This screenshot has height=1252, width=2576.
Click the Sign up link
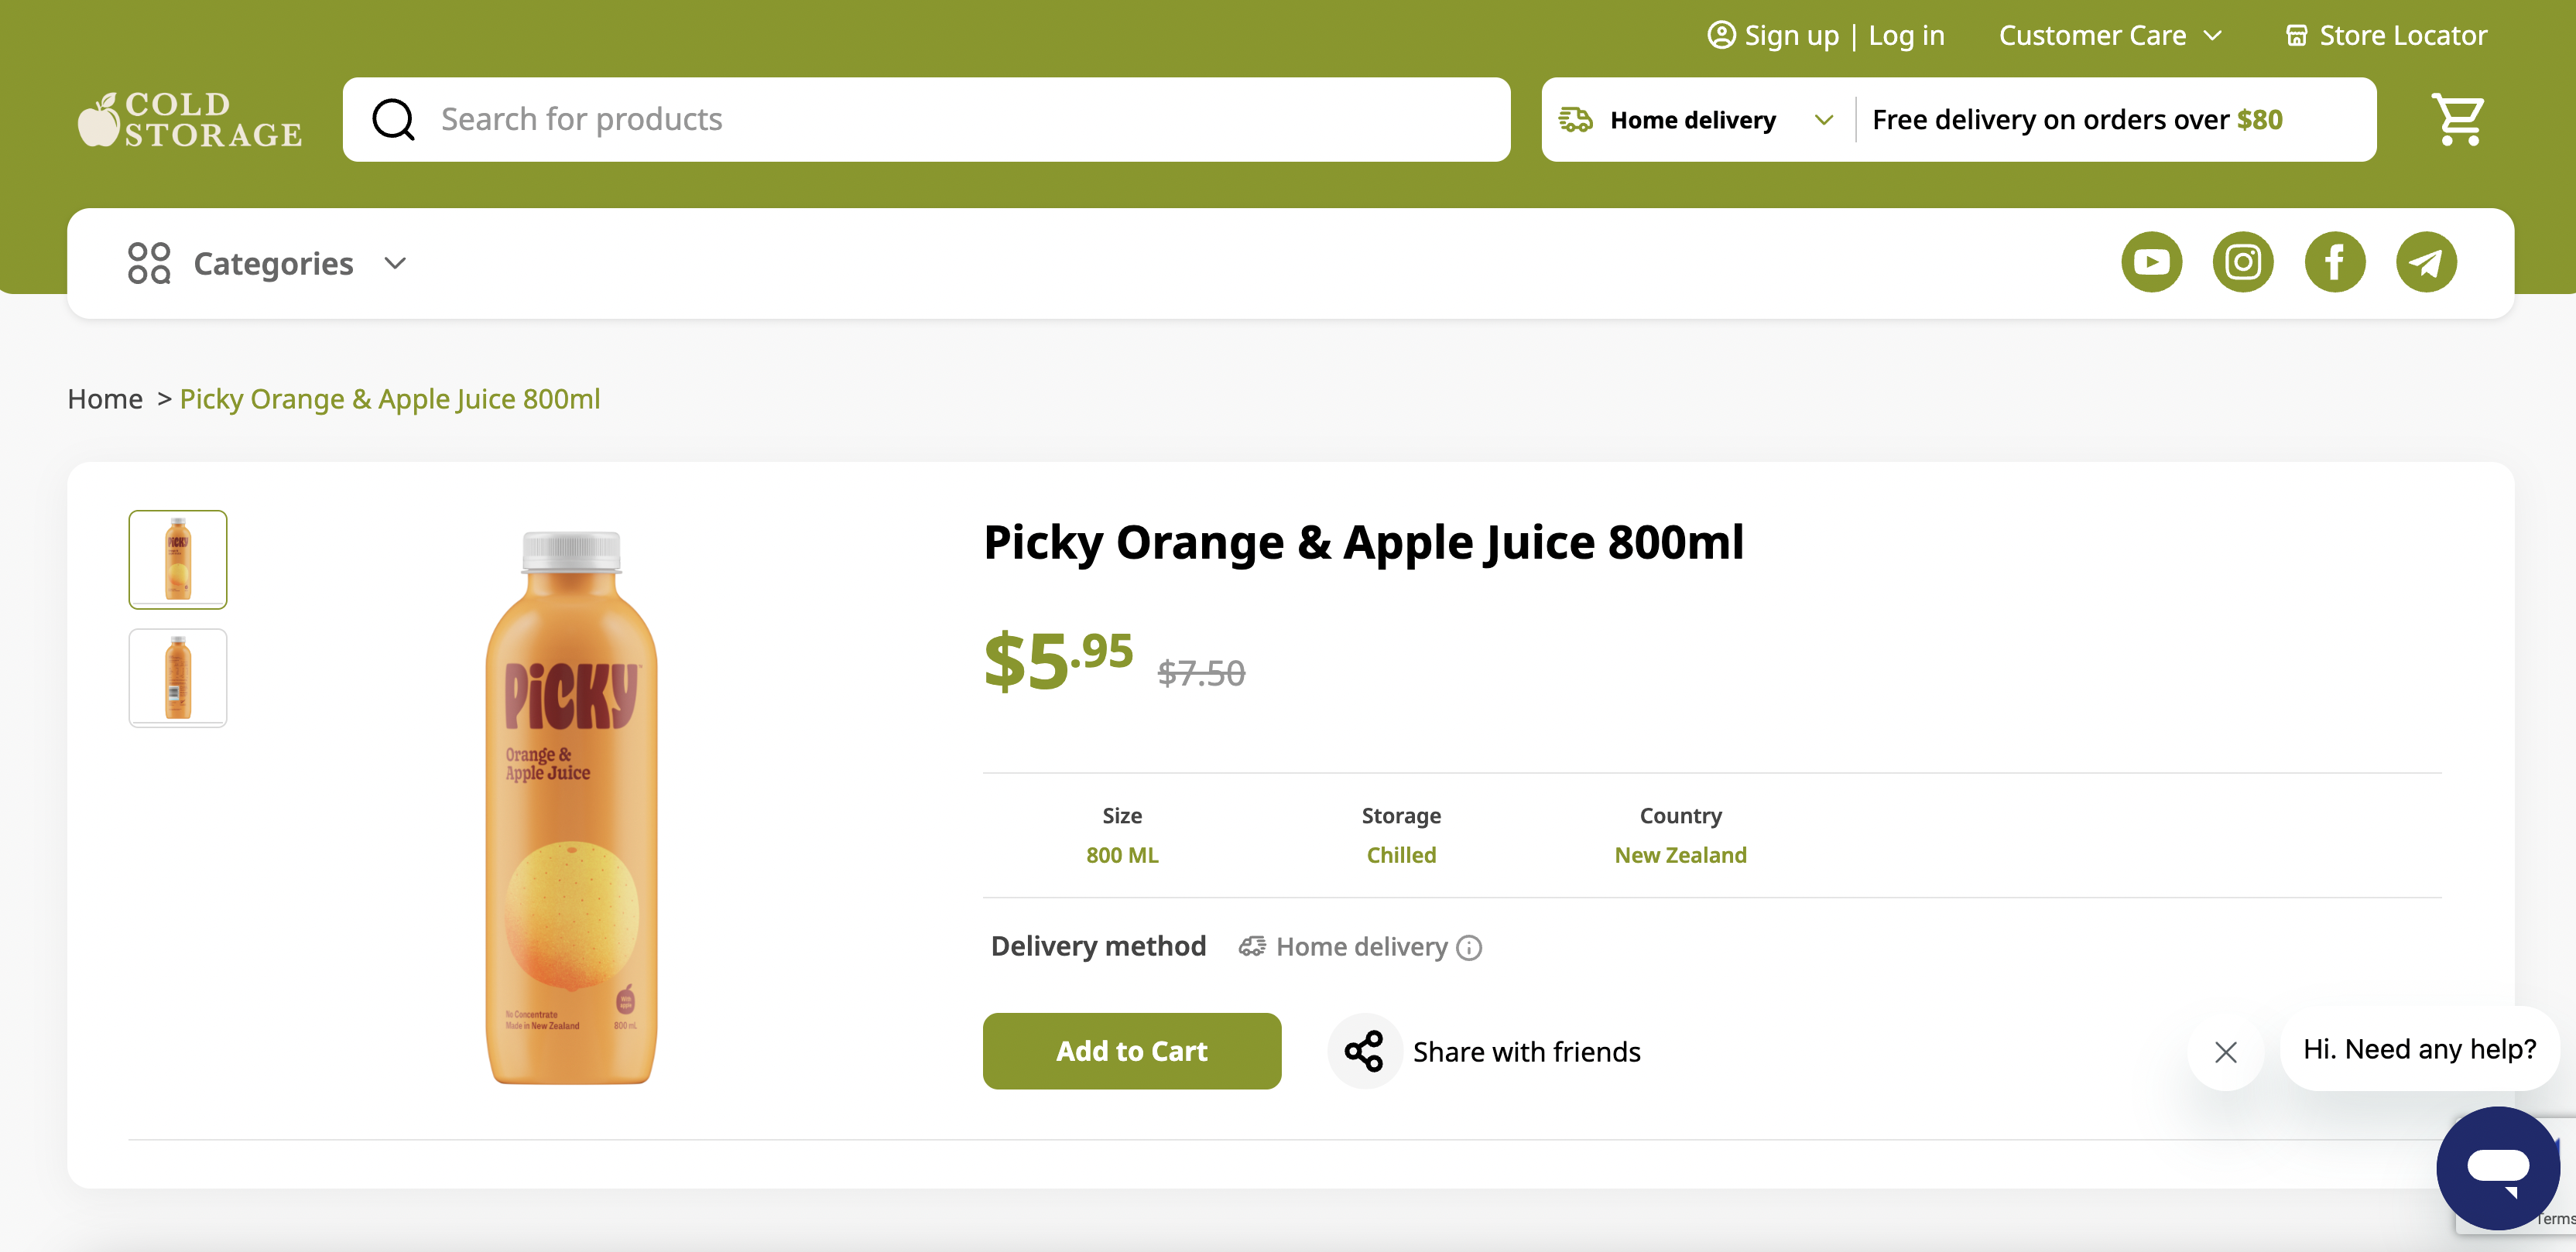1791,36
